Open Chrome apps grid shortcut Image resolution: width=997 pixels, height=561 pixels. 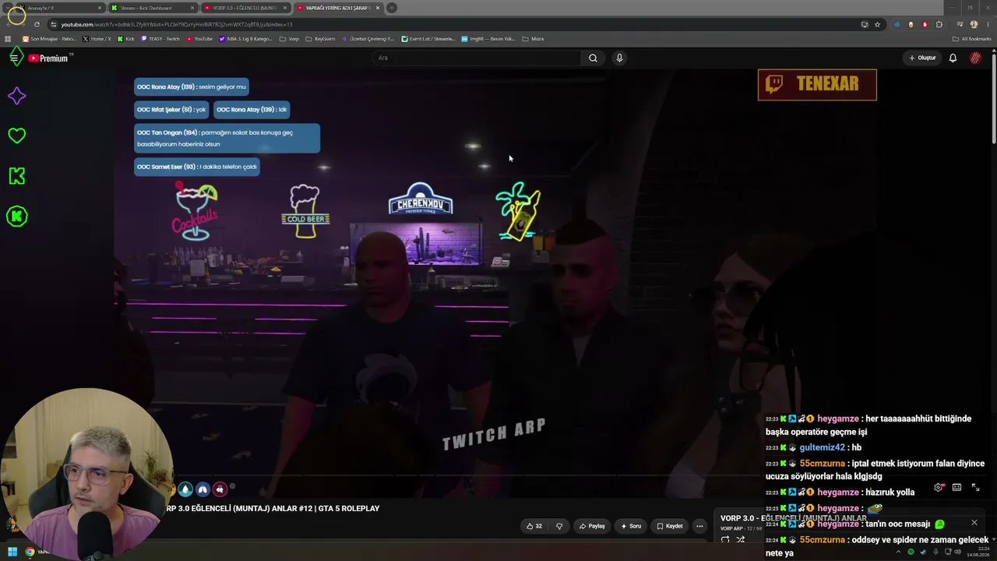point(9,39)
